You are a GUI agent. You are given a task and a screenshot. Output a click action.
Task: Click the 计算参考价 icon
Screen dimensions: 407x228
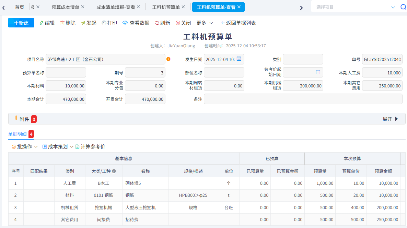[90, 146]
